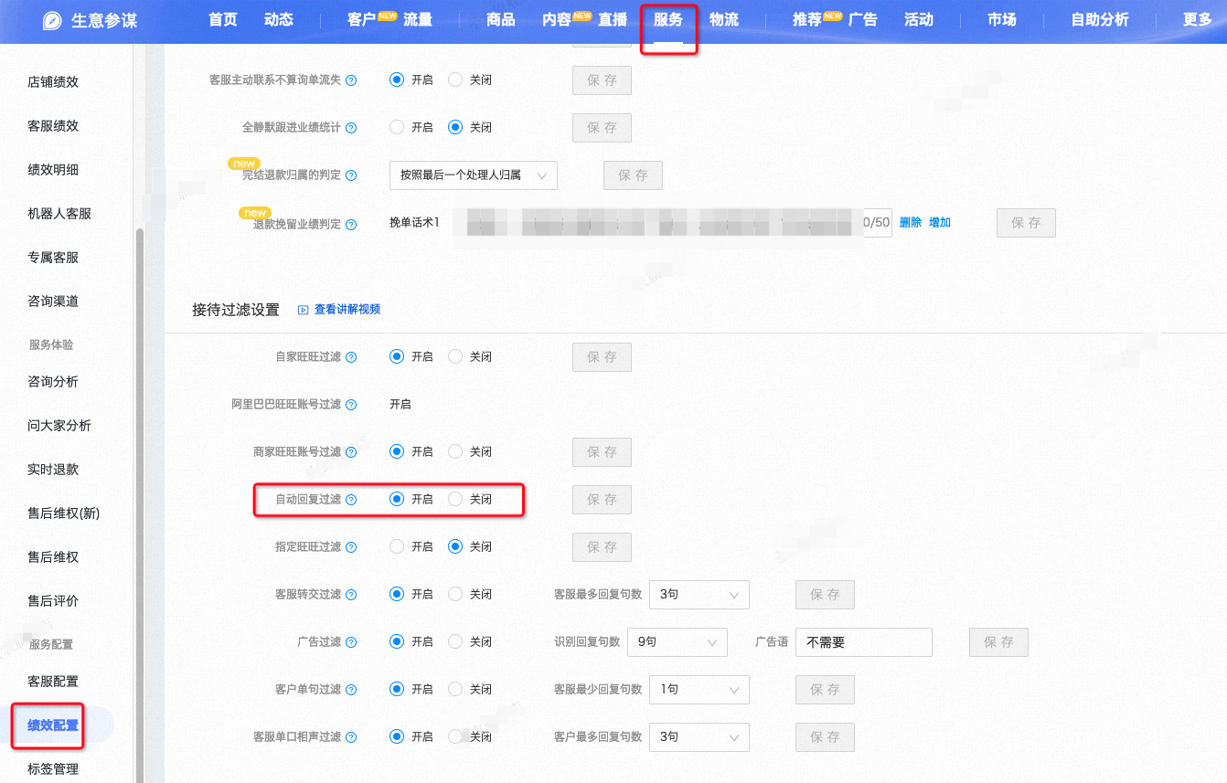Select 关闭 for 客服转交过滤
1227x783 pixels.
pyautogui.click(x=455, y=594)
